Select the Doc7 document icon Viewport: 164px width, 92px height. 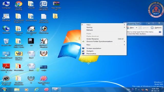point(31,54)
